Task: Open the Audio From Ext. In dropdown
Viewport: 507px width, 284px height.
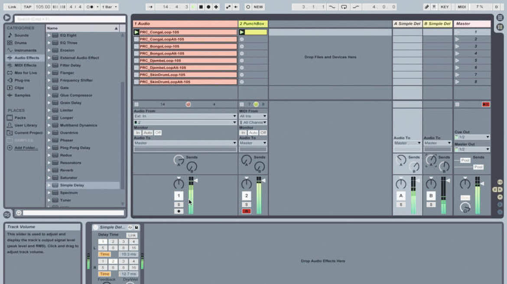Action: pos(185,116)
